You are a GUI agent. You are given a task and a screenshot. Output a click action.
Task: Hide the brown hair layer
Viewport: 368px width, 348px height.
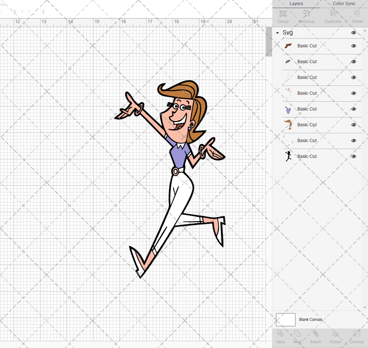(x=353, y=125)
